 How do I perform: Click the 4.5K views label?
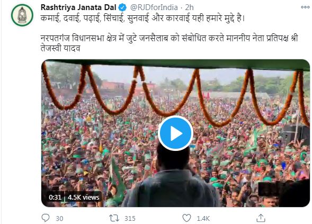coord(83,197)
